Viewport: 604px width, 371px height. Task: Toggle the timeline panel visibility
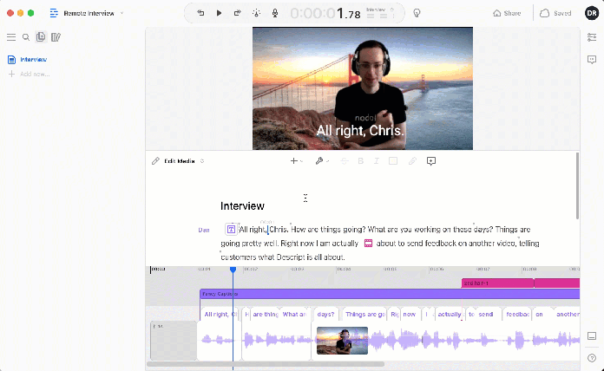coord(592,336)
